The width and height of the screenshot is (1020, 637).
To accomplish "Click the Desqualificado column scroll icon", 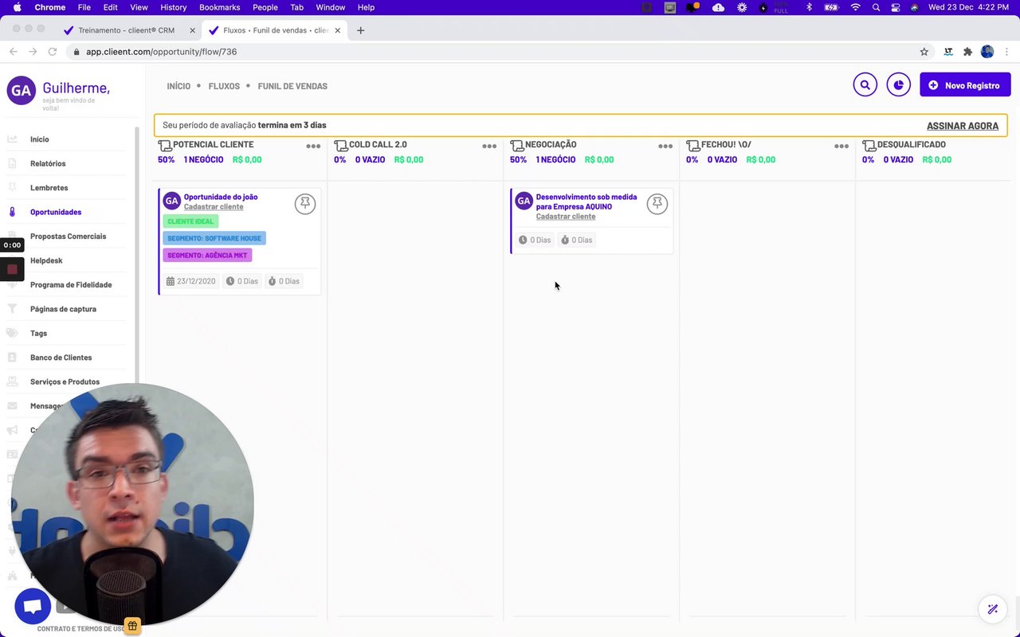I will 869,146.
